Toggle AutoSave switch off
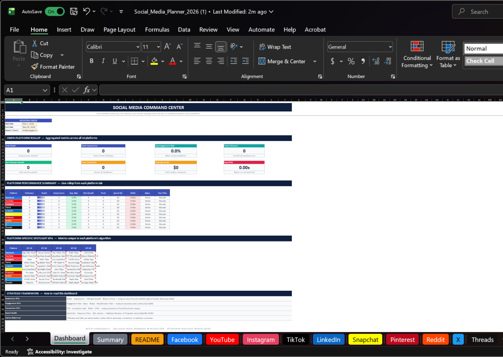This screenshot has height=357, width=503. tap(55, 11)
